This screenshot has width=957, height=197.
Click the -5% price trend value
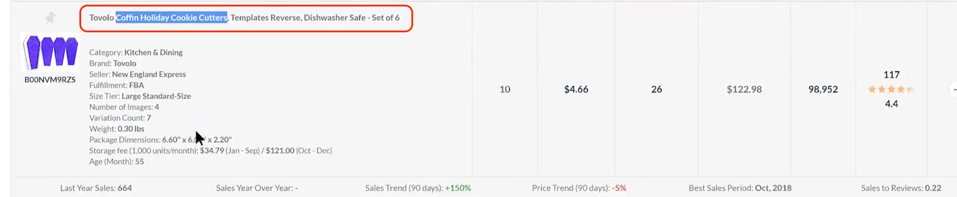619,188
